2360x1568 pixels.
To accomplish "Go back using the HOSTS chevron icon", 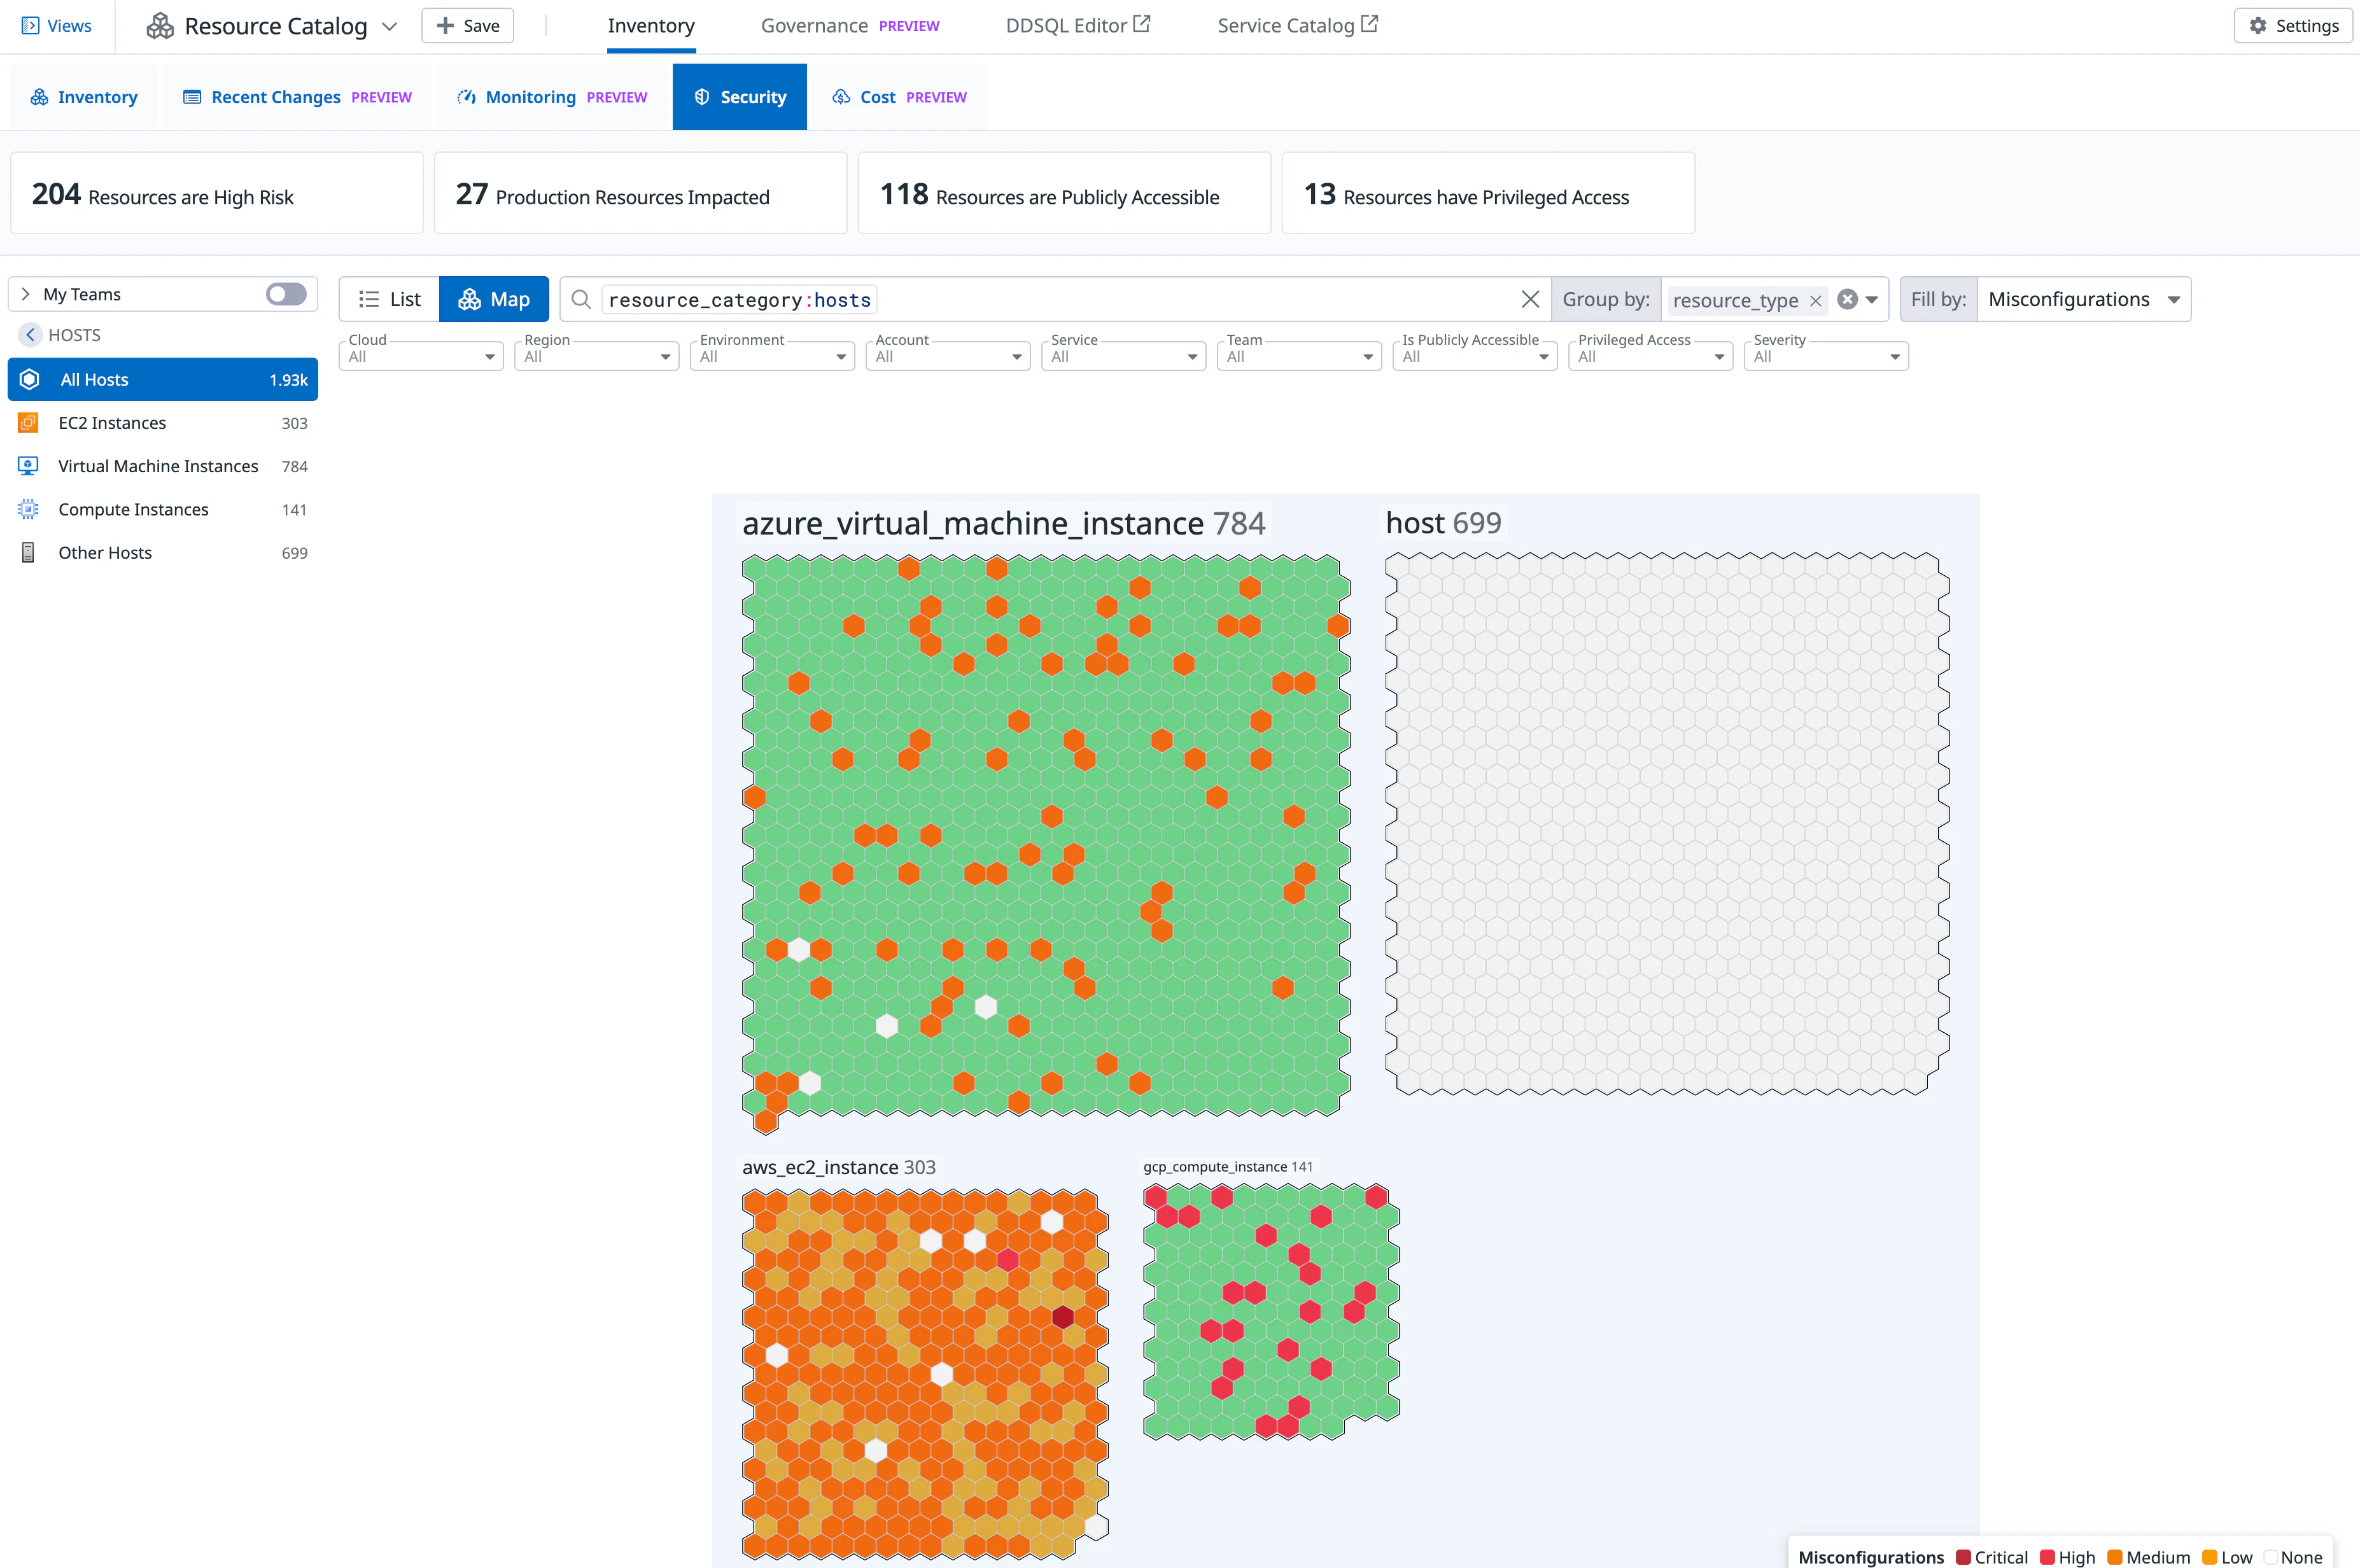I will [30, 335].
